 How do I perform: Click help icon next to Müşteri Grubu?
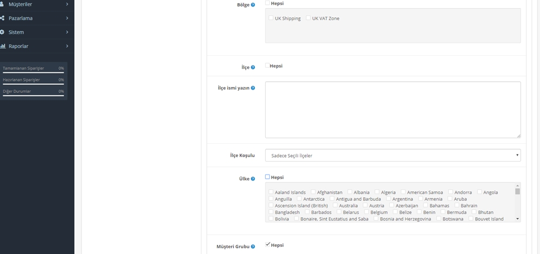(x=253, y=247)
